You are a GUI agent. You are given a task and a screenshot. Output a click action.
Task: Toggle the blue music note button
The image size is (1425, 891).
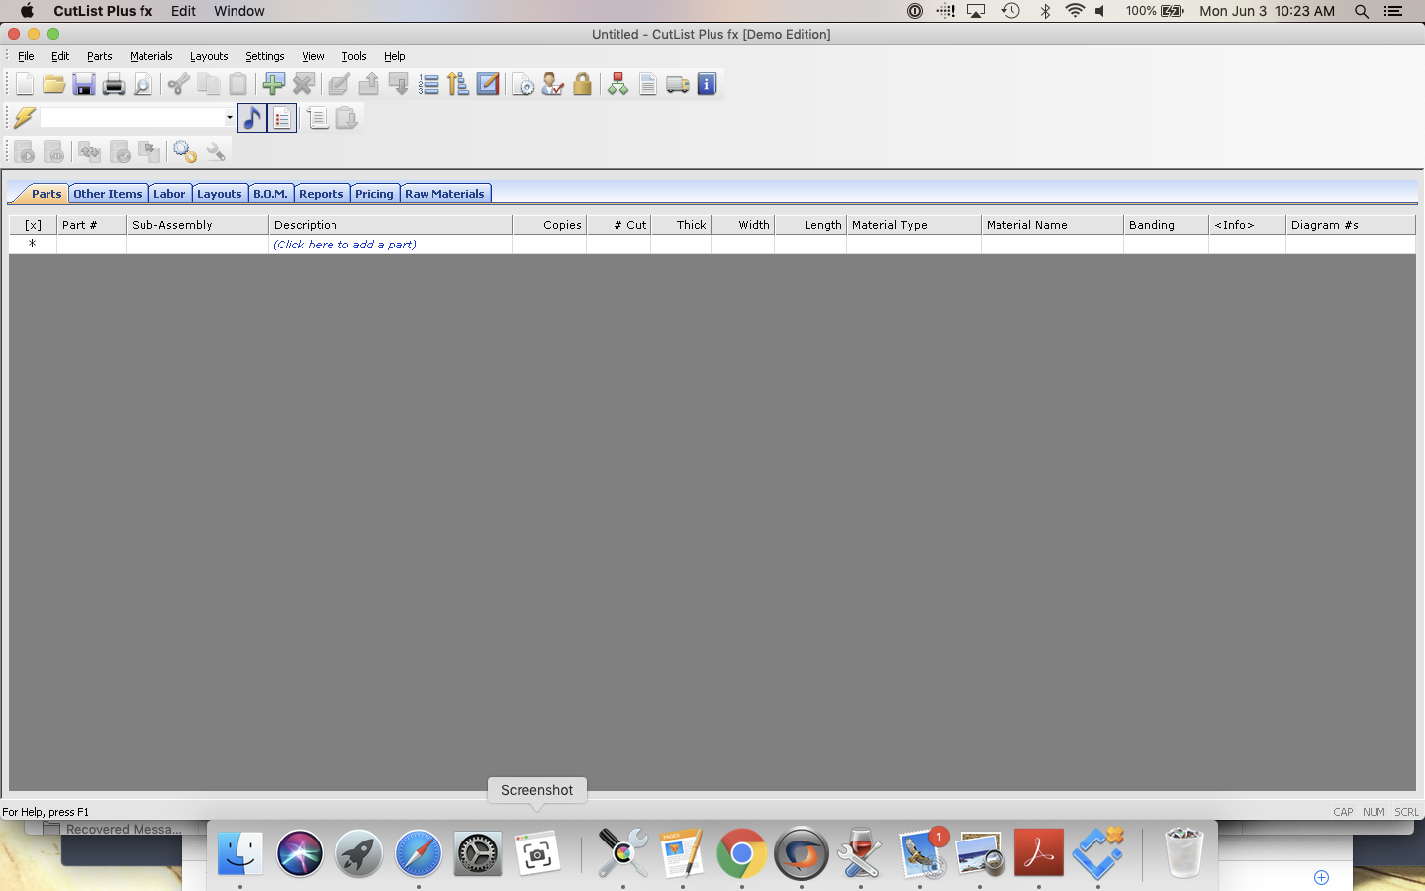click(252, 118)
